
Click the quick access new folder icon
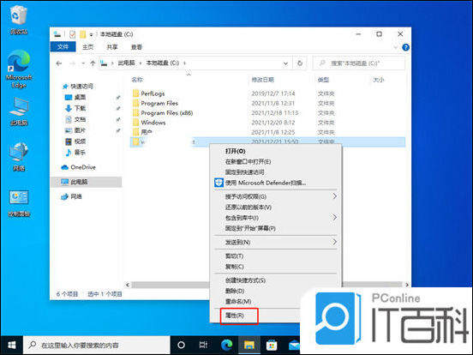pyautogui.click(x=82, y=34)
